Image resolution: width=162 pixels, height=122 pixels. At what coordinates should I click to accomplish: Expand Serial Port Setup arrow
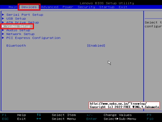(3, 15)
